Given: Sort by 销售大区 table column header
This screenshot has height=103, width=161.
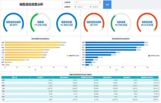Looking at the screenshot, I should [16, 77].
